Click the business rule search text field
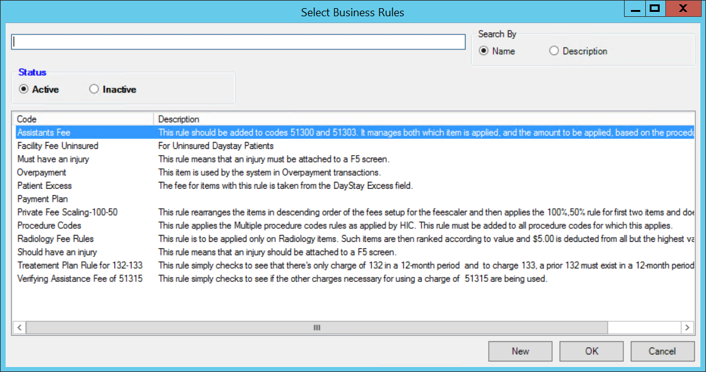Viewport: 706px width, 372px height. tap(238, 42)
